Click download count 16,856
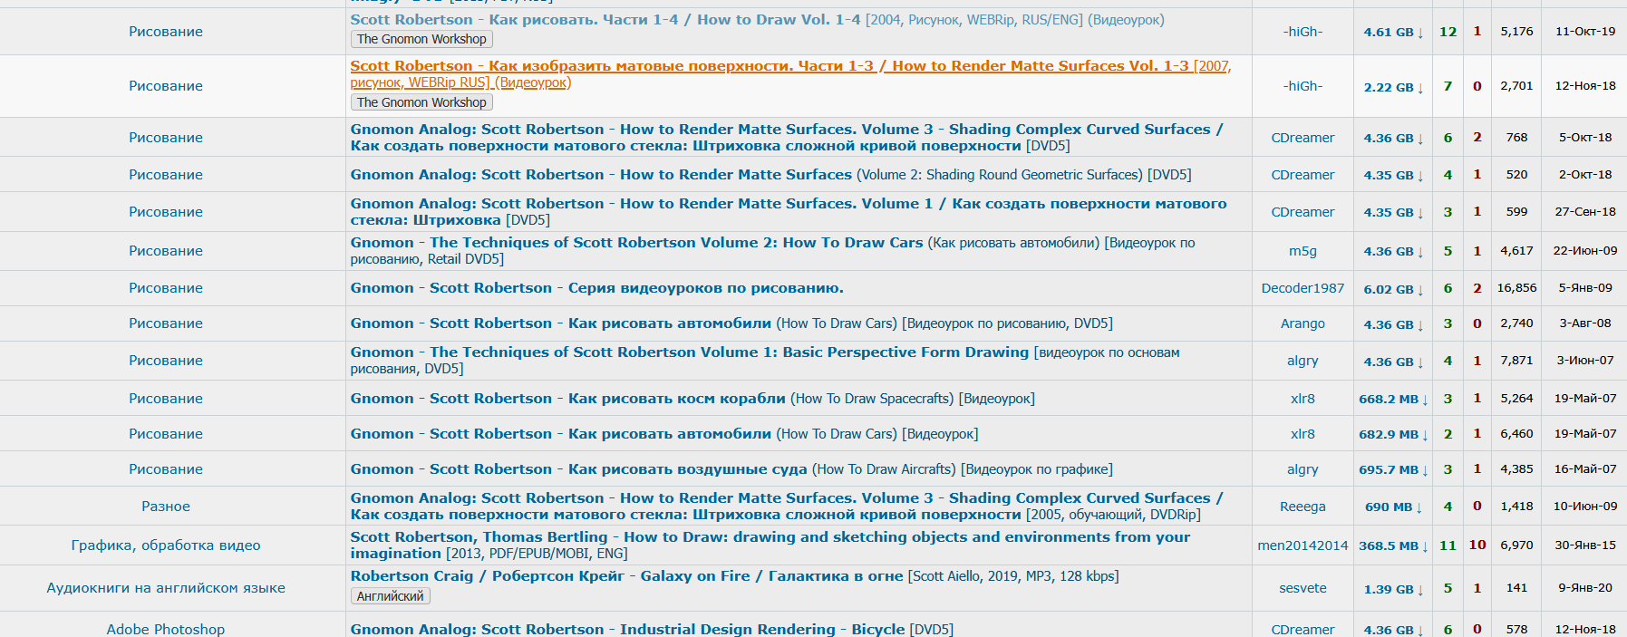This screenshot has height=637, width=1627. click(x=1516, y=288)
